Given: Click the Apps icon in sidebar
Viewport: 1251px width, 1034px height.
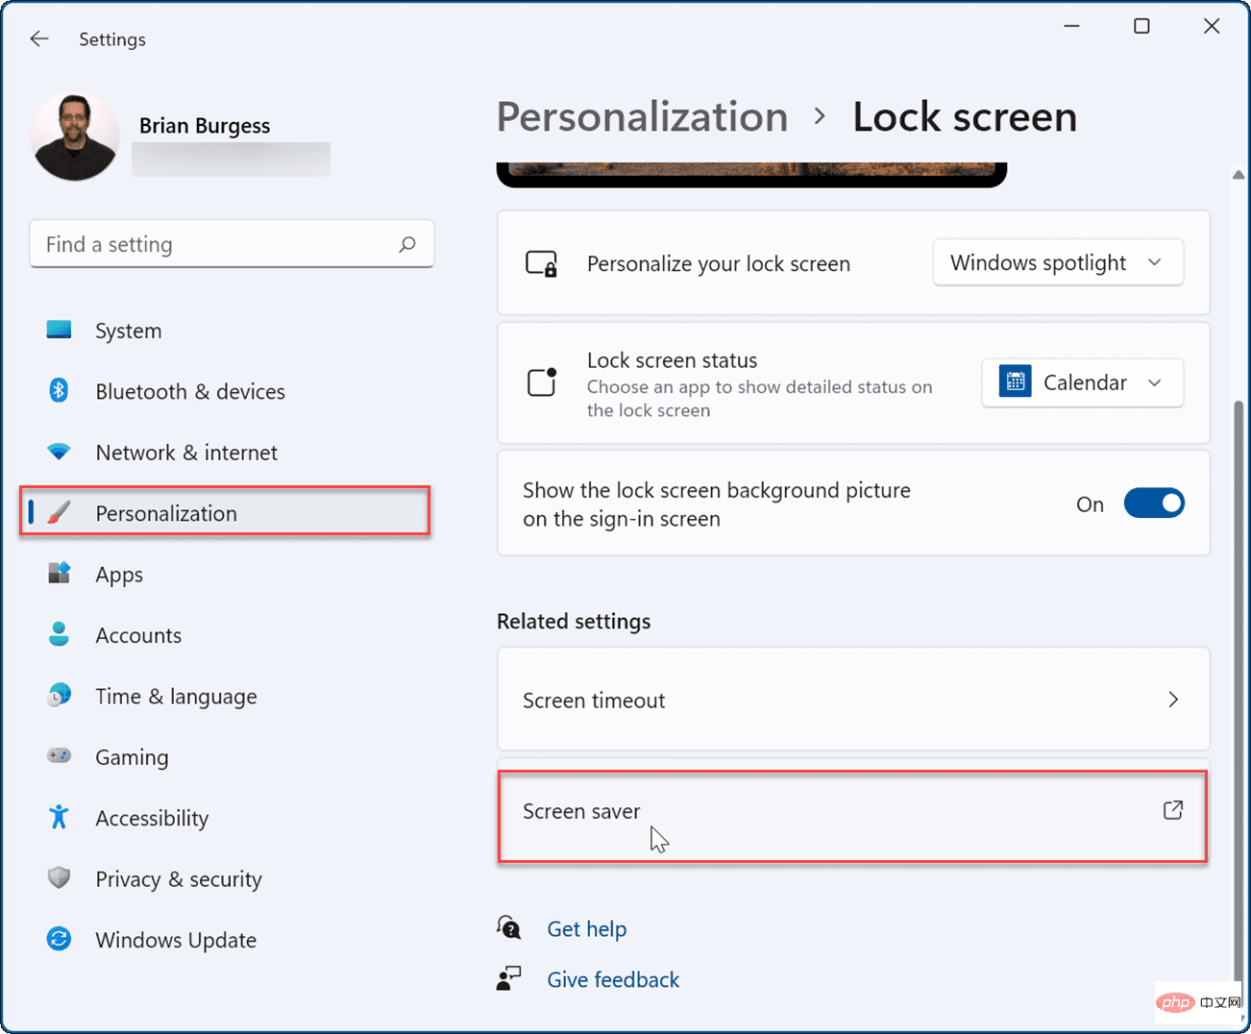Looking at the screenshot, I should tap(59, 574).
